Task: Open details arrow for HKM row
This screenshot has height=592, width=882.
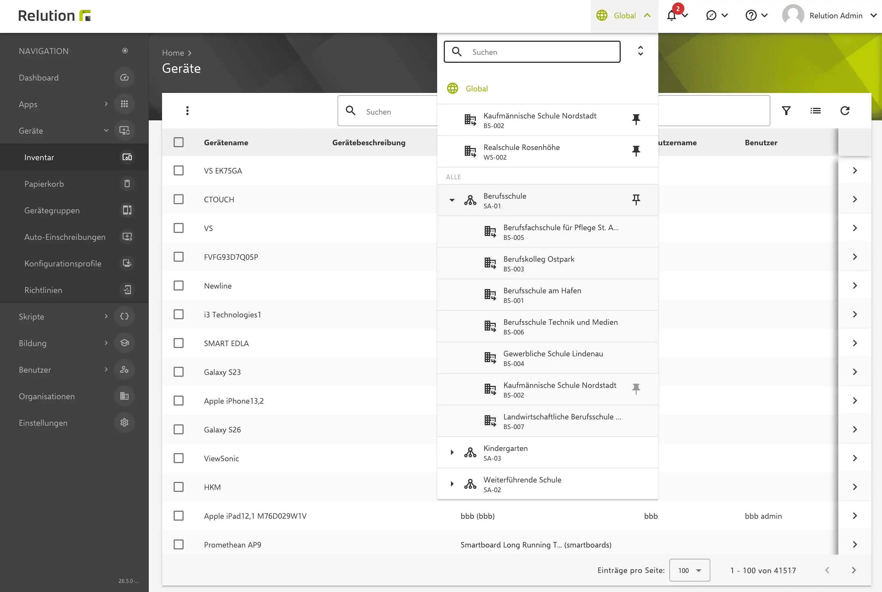Action: (855, 487)
